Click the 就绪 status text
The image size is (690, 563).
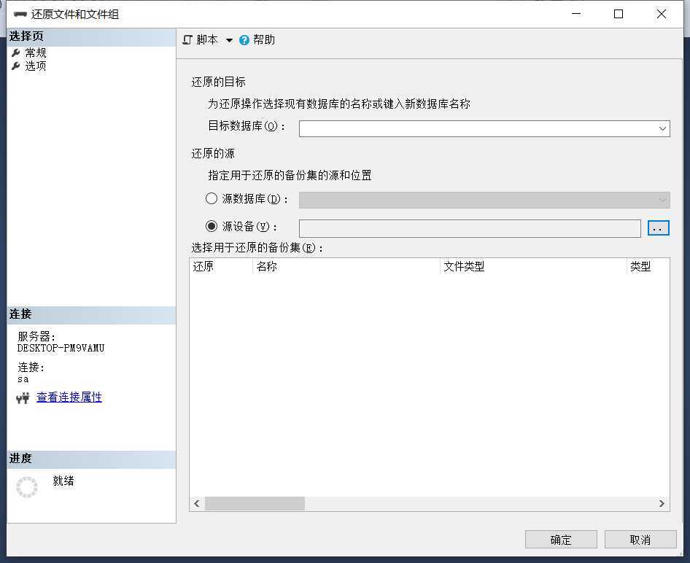pos(63,481)
